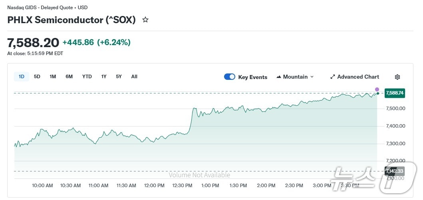423x200 pixels.
Task: Click the purple key event dot
Action: [377, 89]
